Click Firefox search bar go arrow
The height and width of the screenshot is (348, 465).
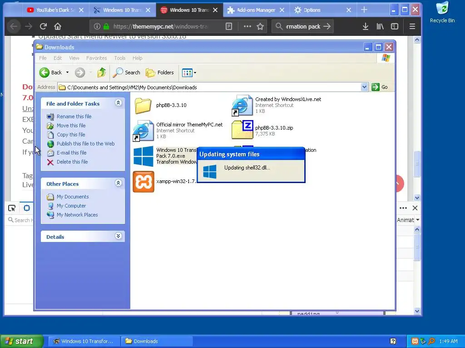pyautogui.click(x=327, y=26)
